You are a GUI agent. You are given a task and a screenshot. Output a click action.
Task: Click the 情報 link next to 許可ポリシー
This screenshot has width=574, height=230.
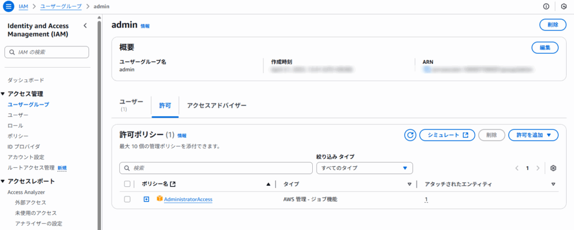[182, 135]
